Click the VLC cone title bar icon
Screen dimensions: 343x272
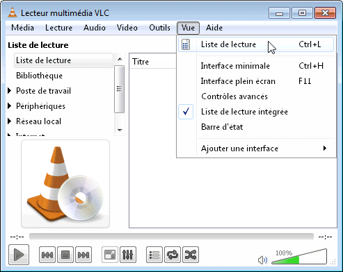pyautogui.click(x=13, y=12)
